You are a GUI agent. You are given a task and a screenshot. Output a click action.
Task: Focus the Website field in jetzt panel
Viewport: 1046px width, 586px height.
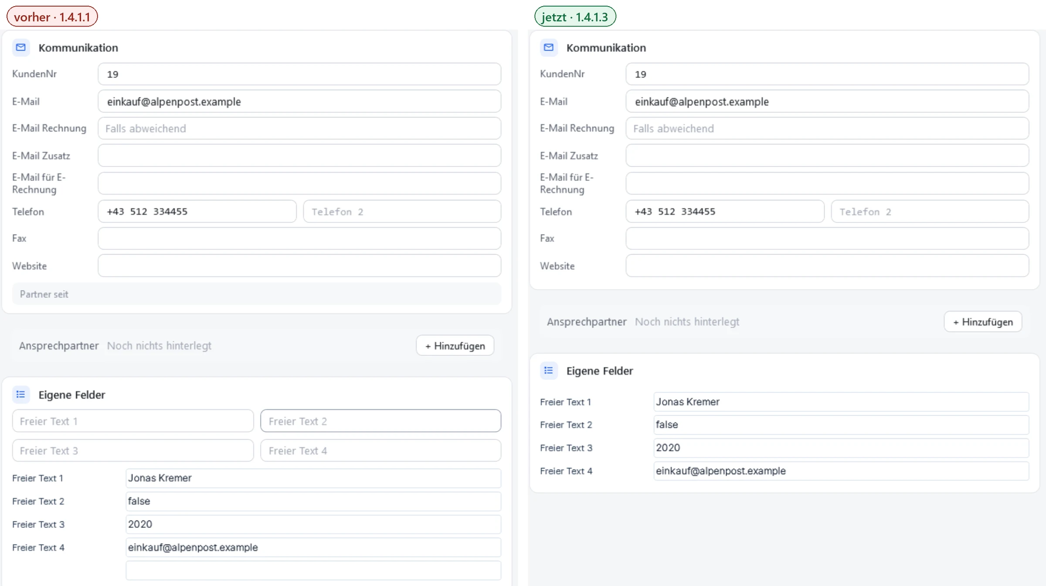[x=827, y=266]
